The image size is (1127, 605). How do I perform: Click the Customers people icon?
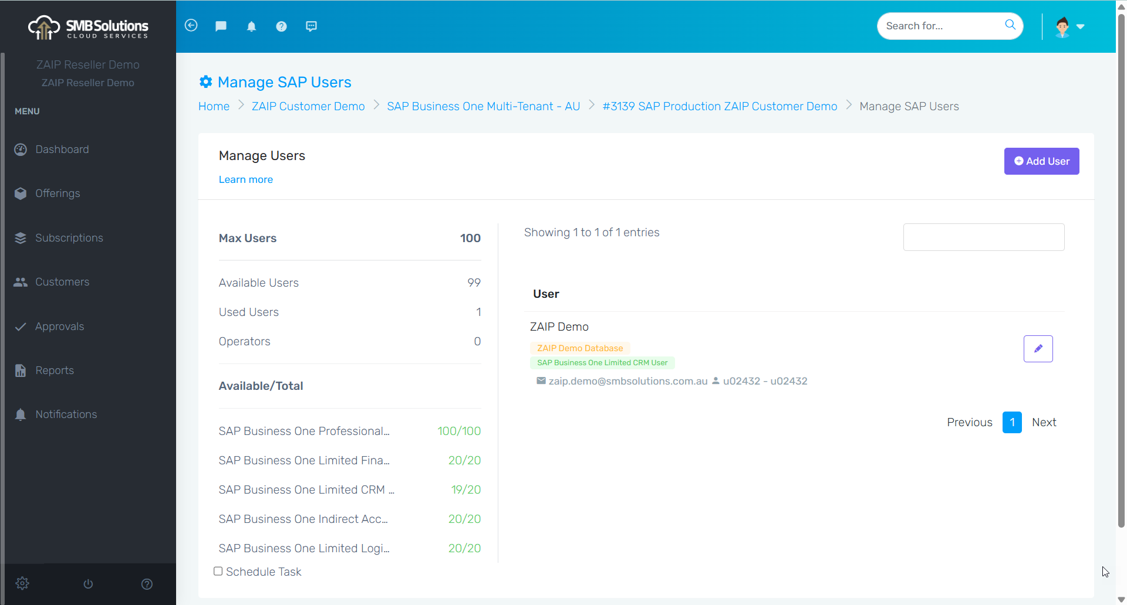[21, 282]
